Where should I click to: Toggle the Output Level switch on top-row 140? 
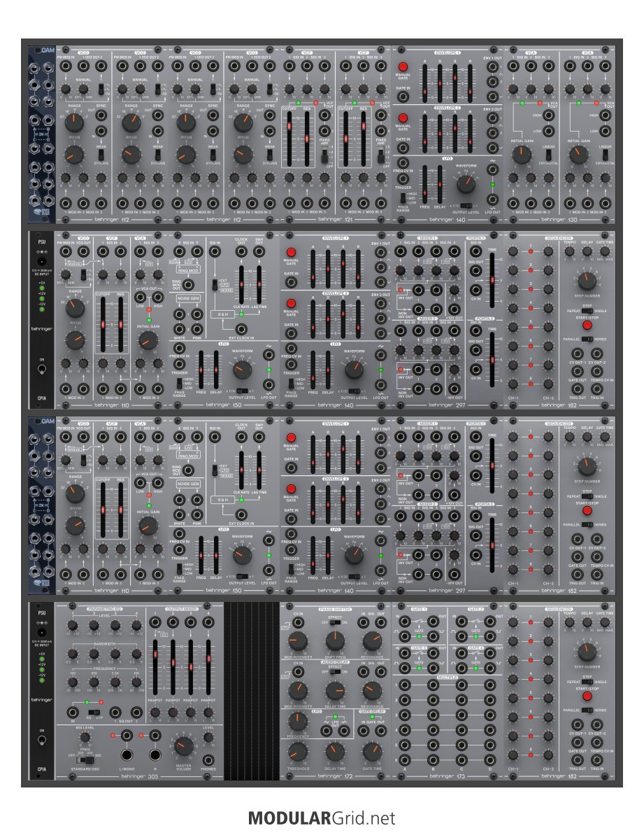point(466,205)
